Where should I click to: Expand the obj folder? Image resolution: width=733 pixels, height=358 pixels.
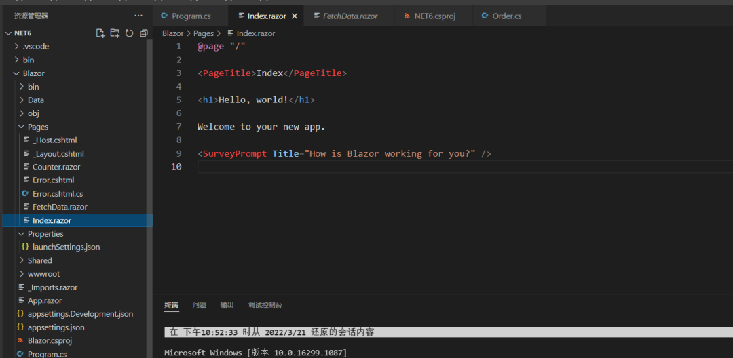22,113
